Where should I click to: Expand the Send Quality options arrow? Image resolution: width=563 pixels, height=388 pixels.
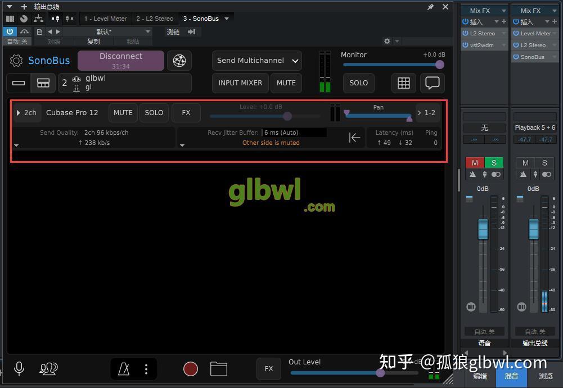(16, 144)
